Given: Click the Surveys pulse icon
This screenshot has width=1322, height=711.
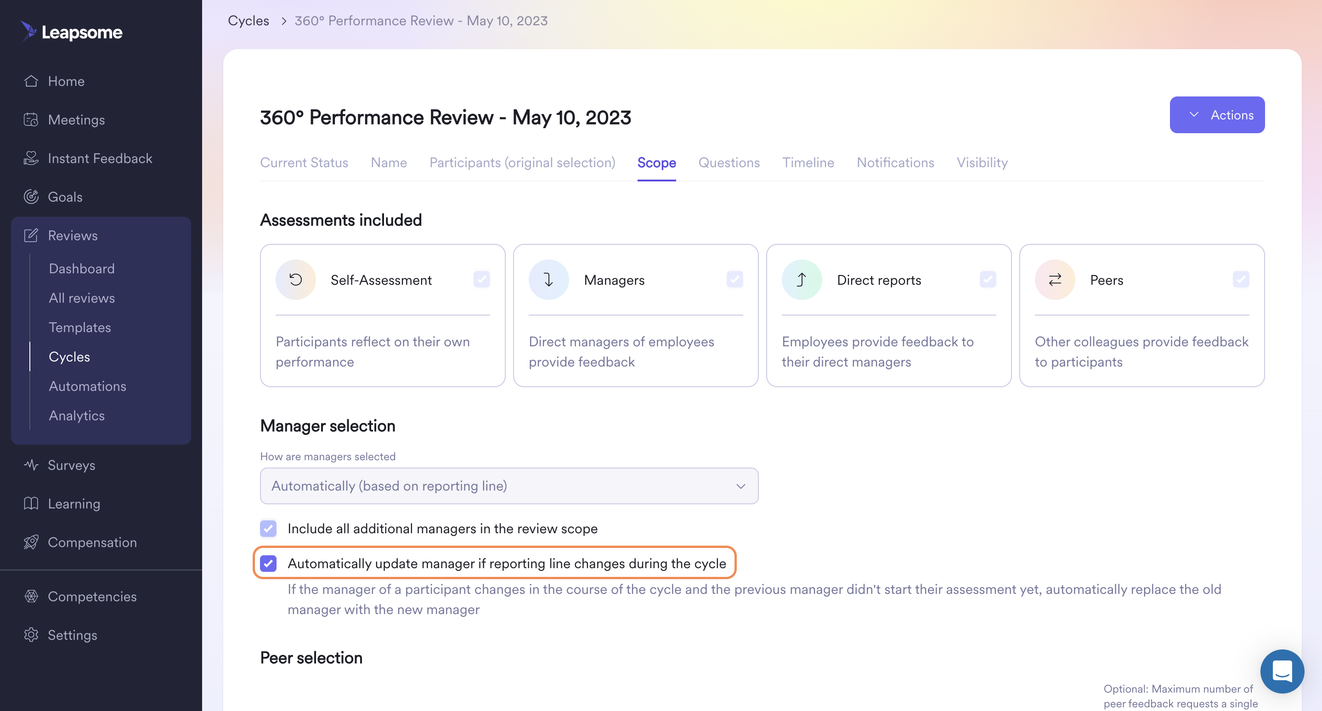Looking at the screenshot, I should pos(31,465).
